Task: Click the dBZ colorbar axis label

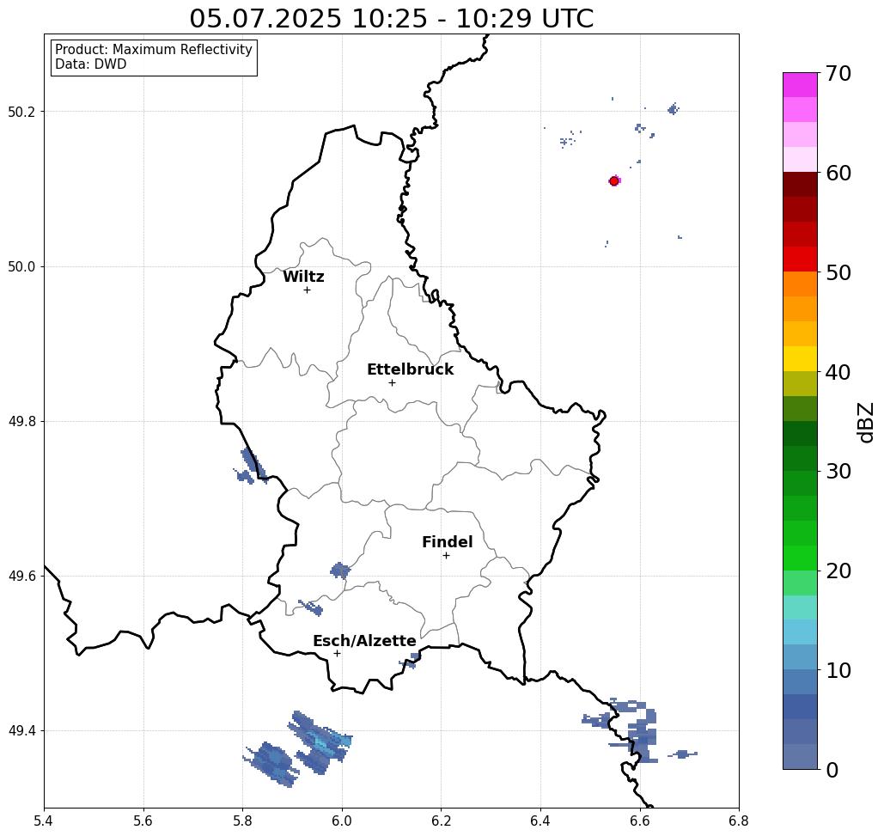Action: pos(865,422)
